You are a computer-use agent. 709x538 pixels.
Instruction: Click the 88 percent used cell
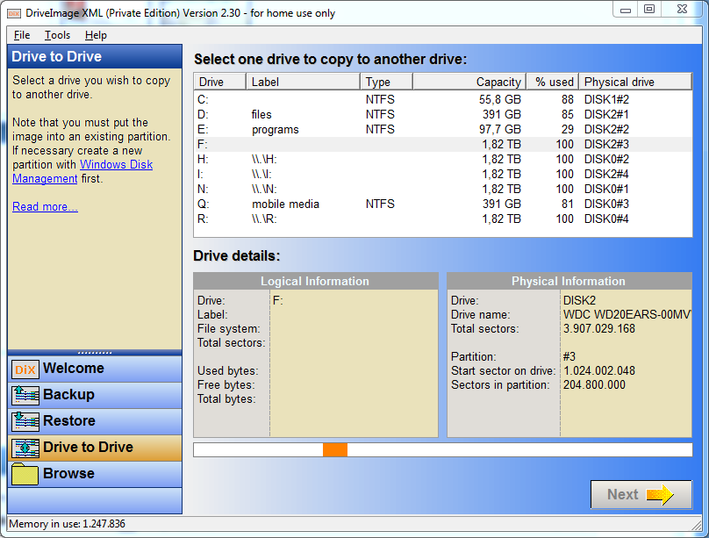(x=568, y=99)
